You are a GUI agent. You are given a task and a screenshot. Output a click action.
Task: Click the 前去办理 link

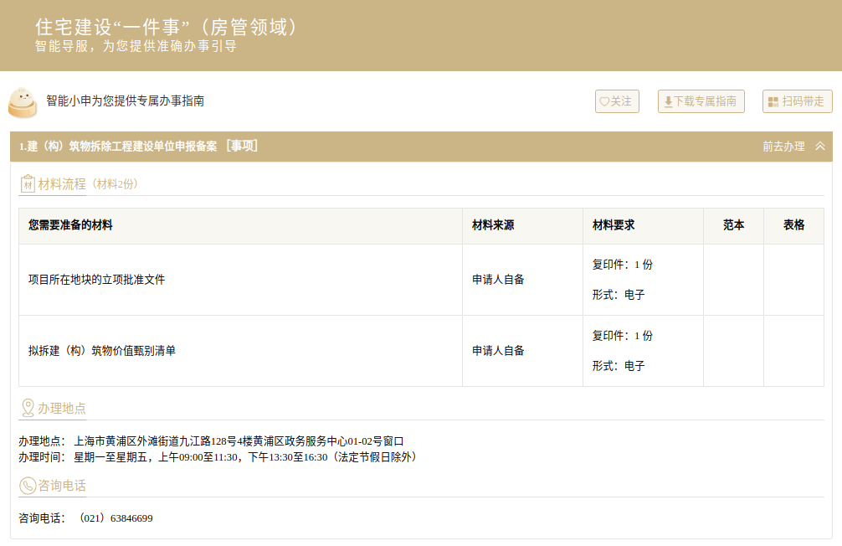click(783, 147)
